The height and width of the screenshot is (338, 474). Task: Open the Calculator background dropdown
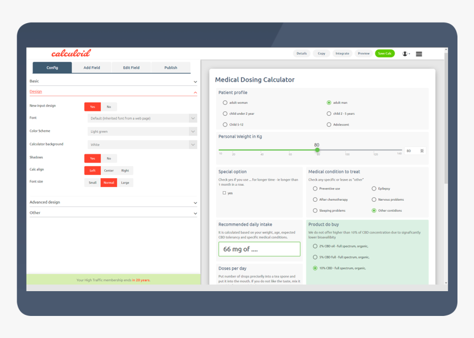[x=142, y=144]
